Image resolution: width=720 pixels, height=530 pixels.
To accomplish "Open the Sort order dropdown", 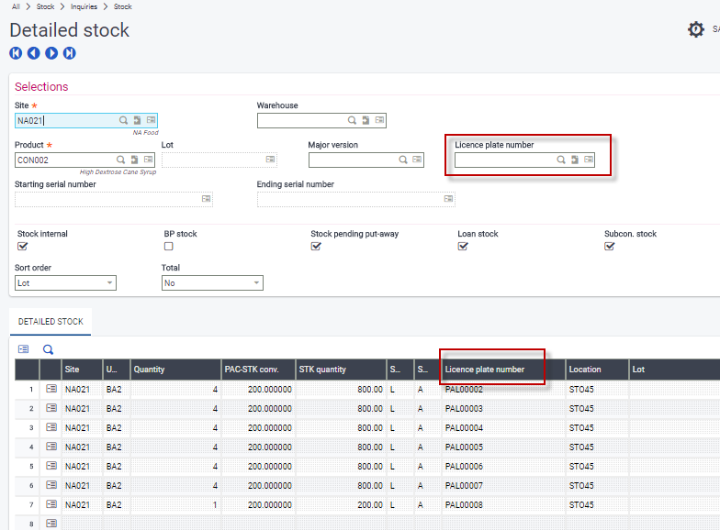I will pyautogui.click(x=65, y=282).
